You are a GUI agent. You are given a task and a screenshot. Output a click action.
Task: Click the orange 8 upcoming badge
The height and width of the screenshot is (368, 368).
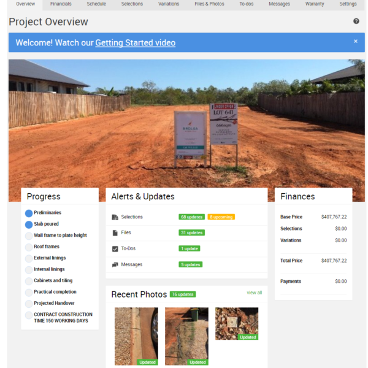click(x=221, y=217)
